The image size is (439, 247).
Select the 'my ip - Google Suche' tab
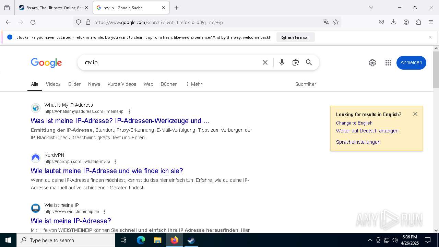point(130,8)
